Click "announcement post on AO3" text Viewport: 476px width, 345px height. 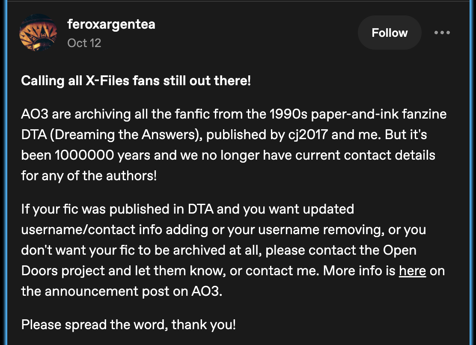click(x=133, y=291)
